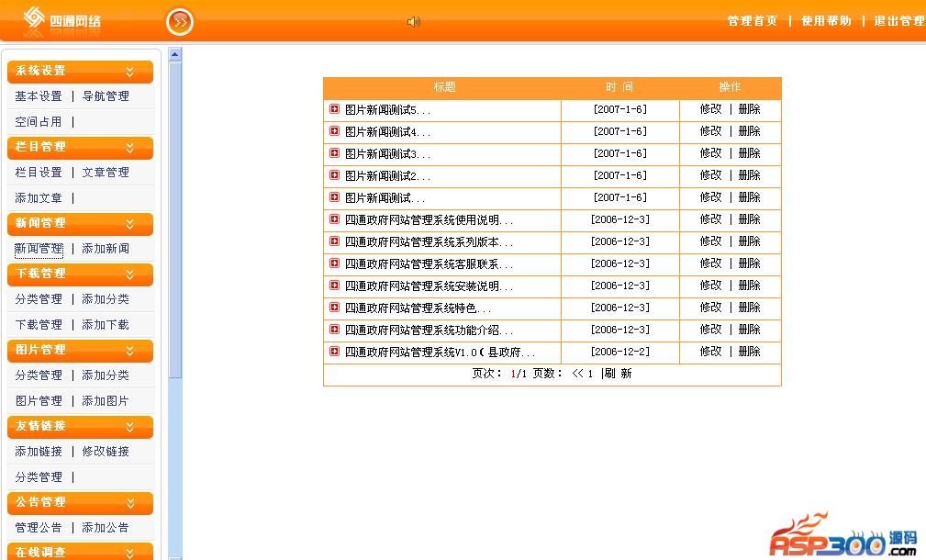Click 删除 for 图片新闻测试5

[750, 108]
